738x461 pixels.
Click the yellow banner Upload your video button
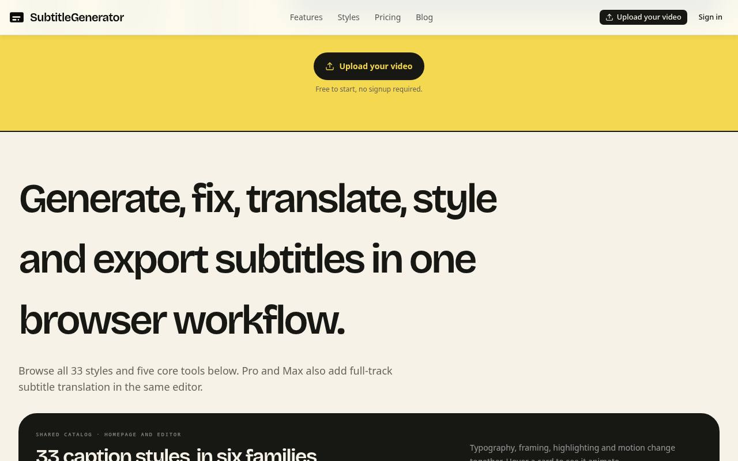pyautogui.click(x=369, y=66)
